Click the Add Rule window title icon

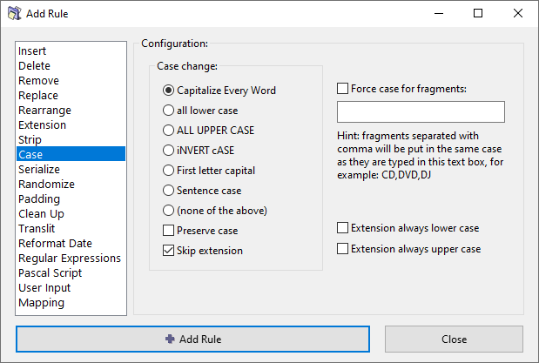pyautogui.click(x=13, y=14)
